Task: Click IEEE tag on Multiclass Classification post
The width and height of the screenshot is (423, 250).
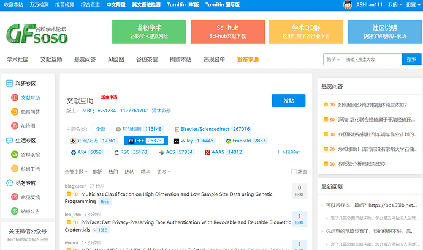Action: coord(105,202)
